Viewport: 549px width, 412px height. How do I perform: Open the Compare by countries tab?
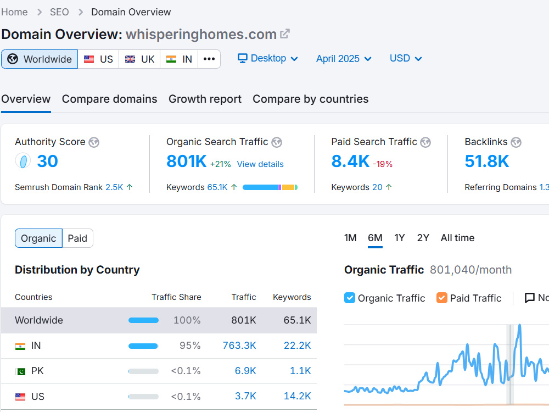(x=311, y=99)
